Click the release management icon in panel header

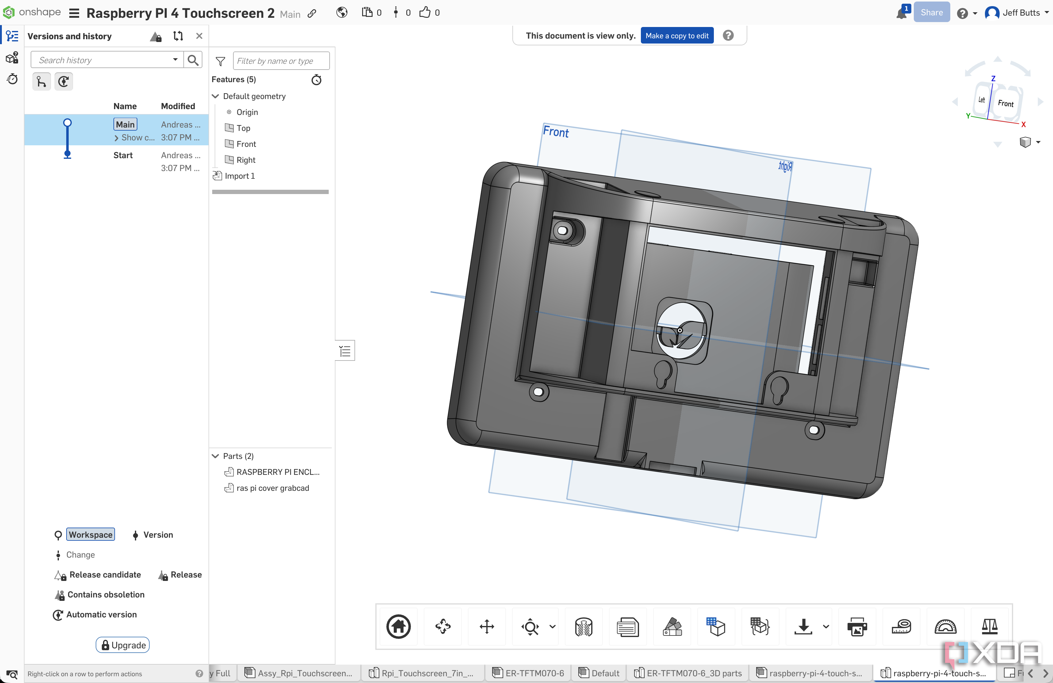[155, 36]
